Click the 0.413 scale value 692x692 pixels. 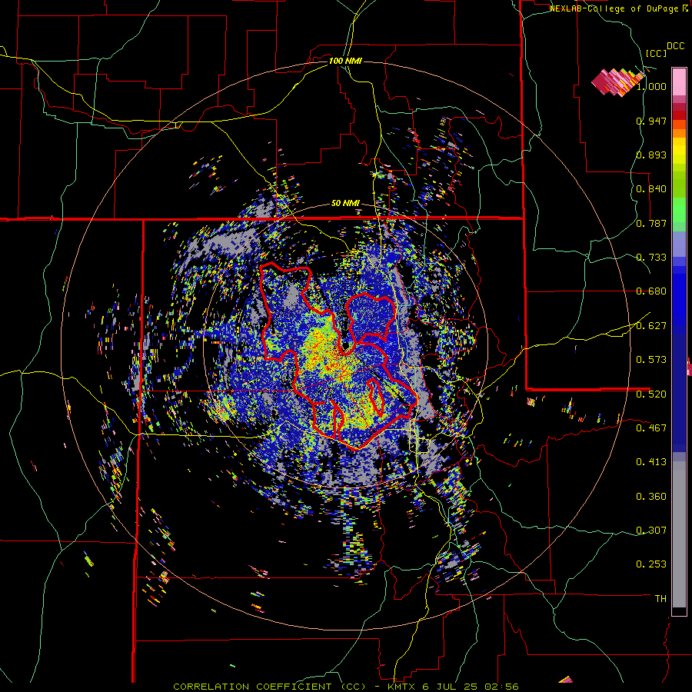tap(651, 462)
